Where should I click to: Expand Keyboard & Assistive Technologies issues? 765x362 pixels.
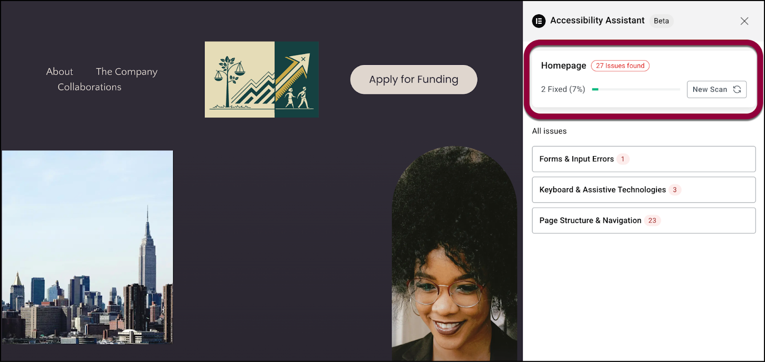point(644,190)
